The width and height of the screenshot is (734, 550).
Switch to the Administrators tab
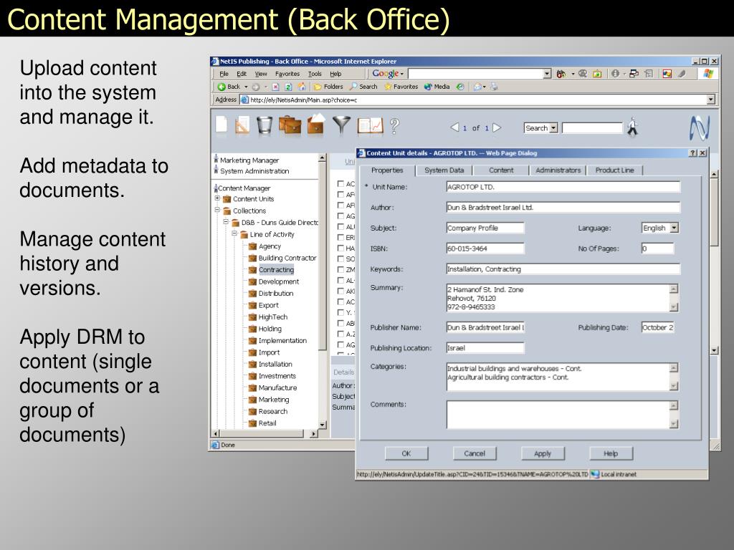558,170
